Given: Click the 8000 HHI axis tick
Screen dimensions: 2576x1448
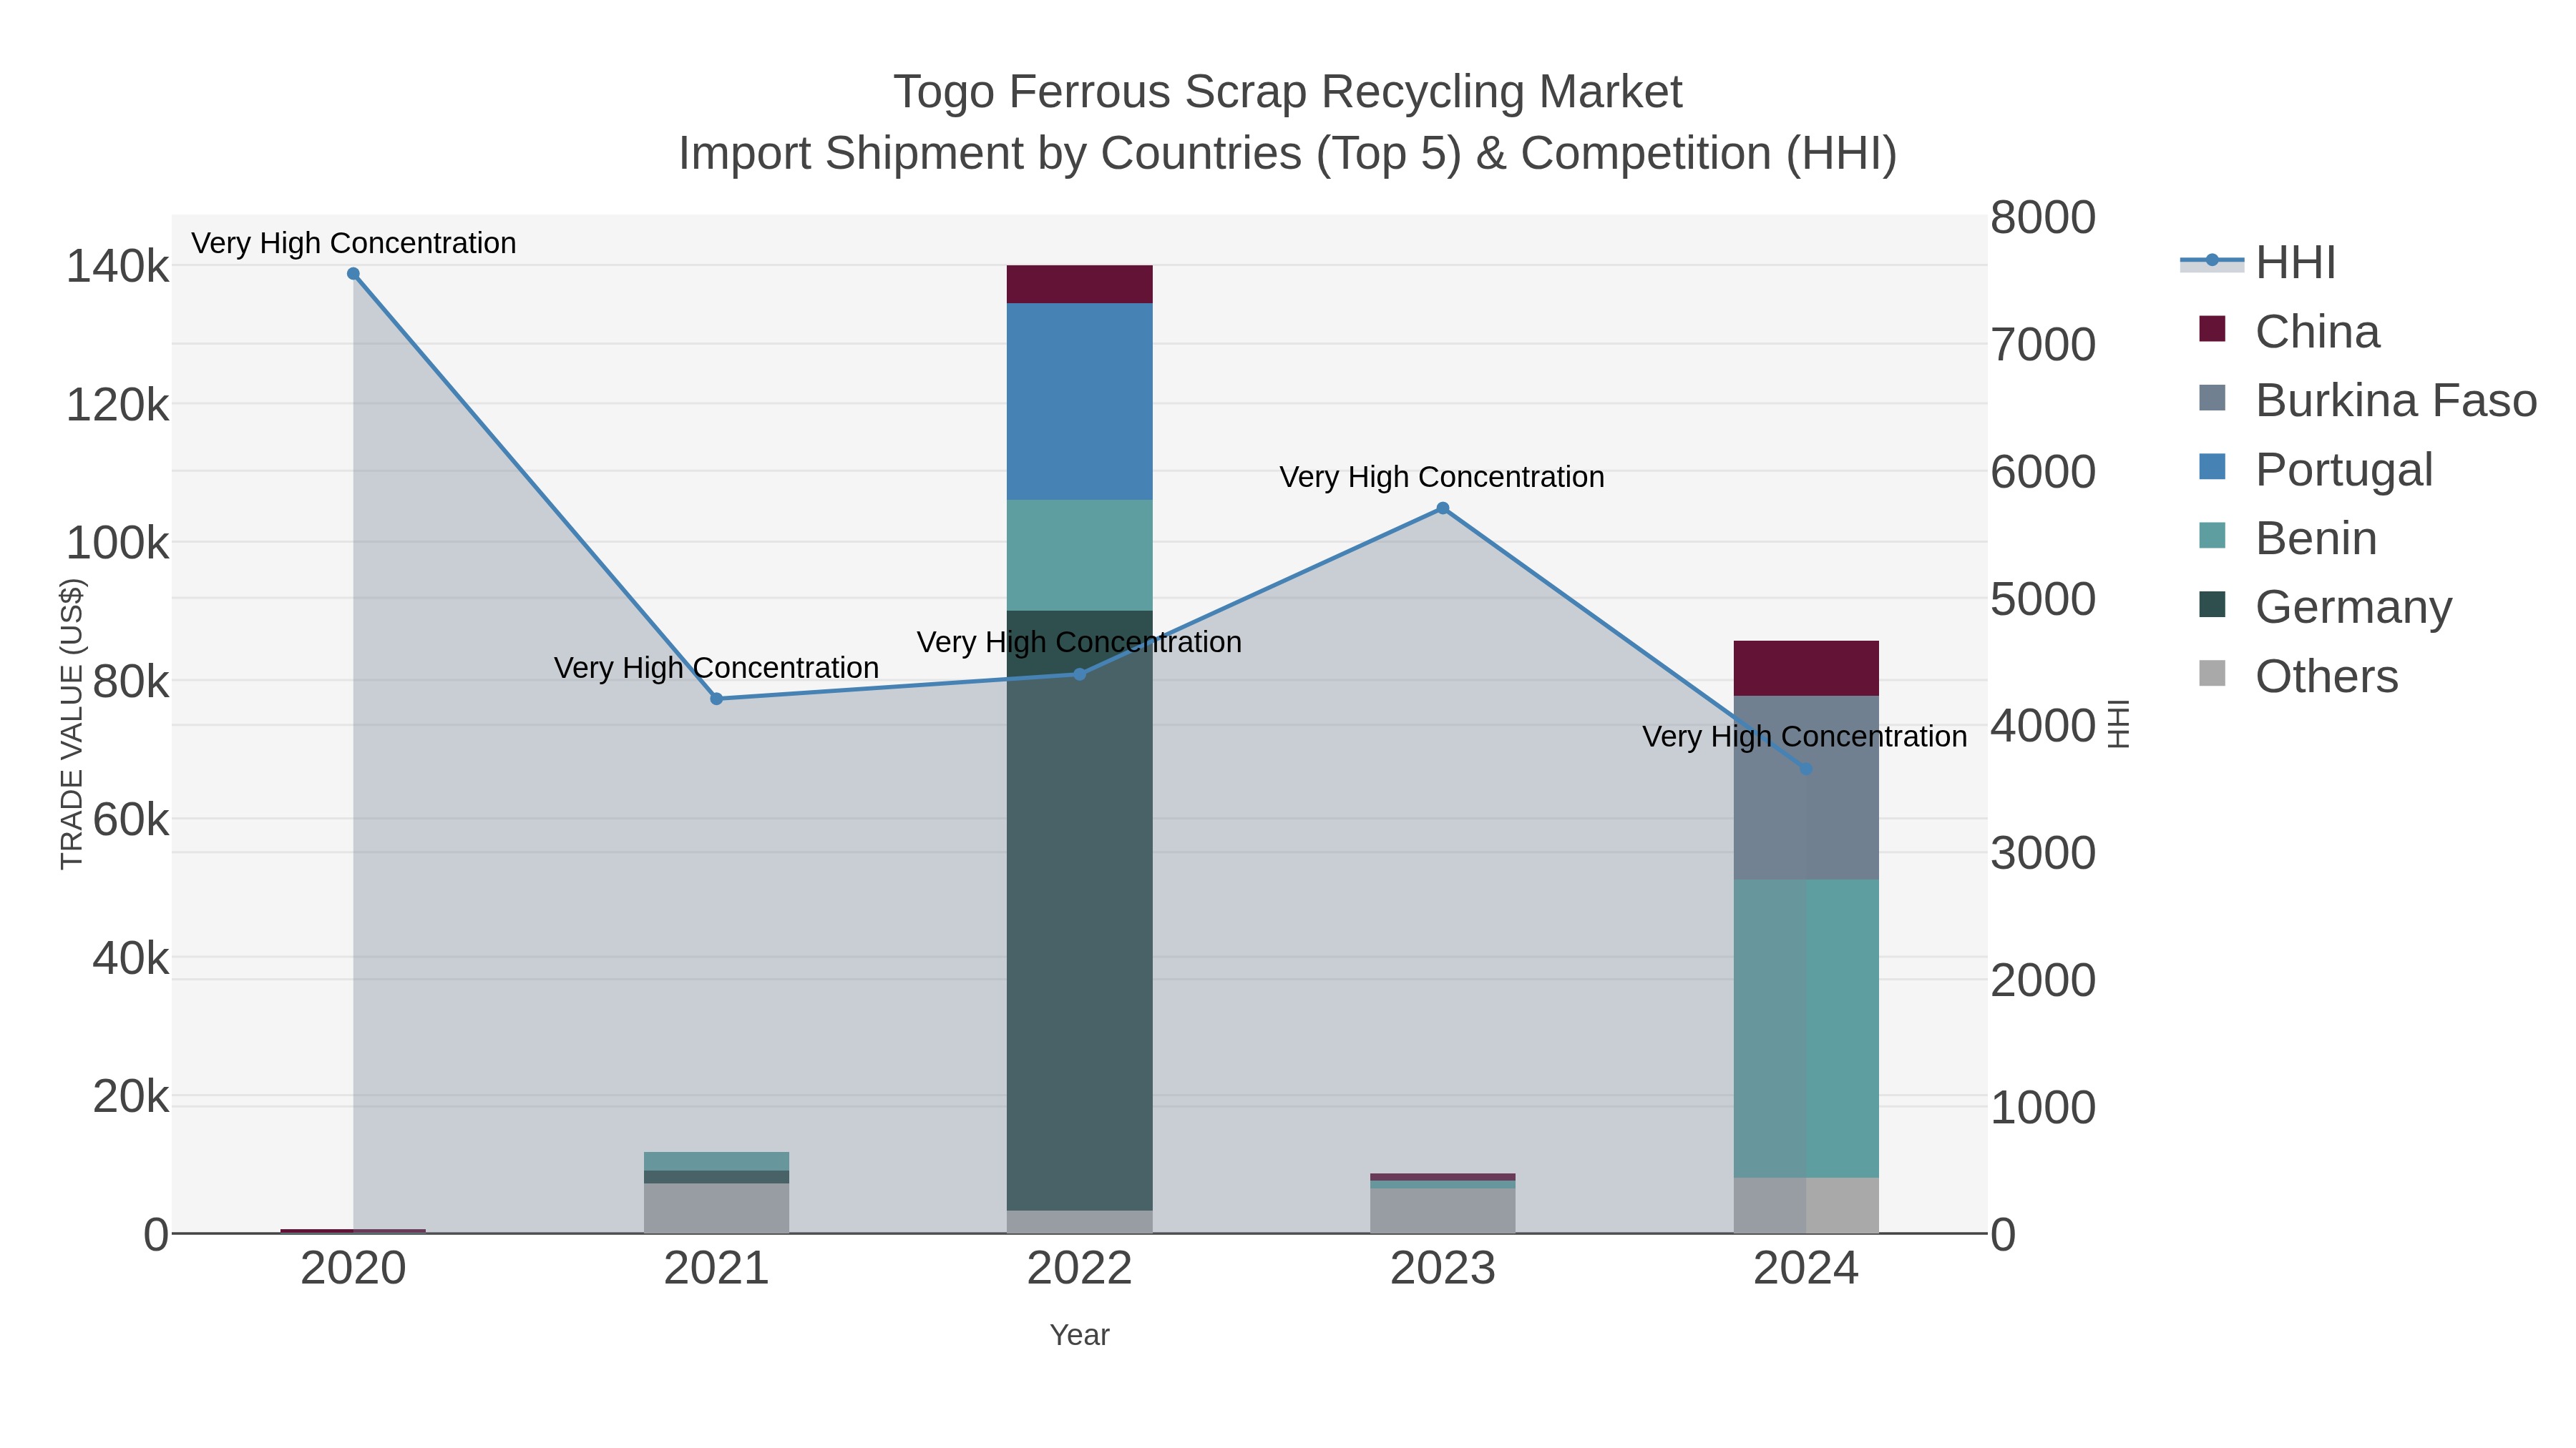Looking at the screenshot, I should click(2043, 218).
